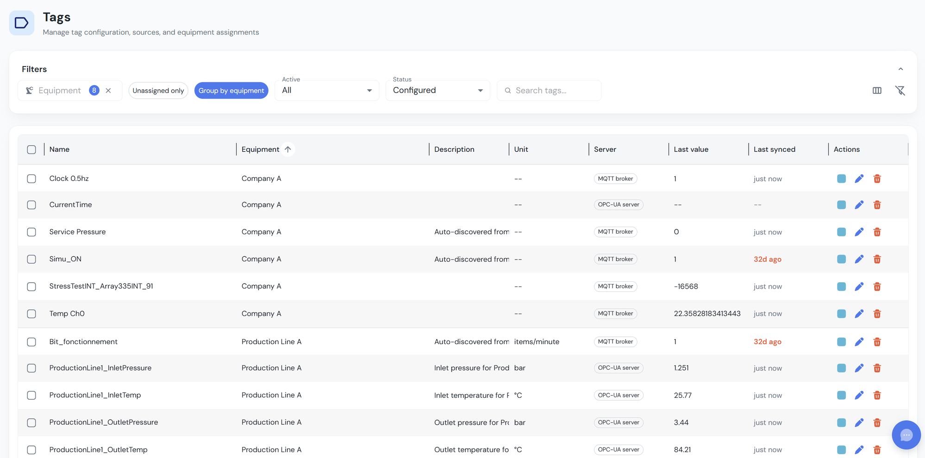Screen dimensions: 925x458
Task: Click the items/minute unit for Bit_fonctionnement
Action: tap(537, 342)
